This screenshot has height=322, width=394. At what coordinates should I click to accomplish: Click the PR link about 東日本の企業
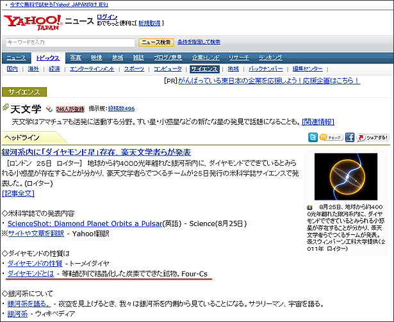tap(269, 81)
